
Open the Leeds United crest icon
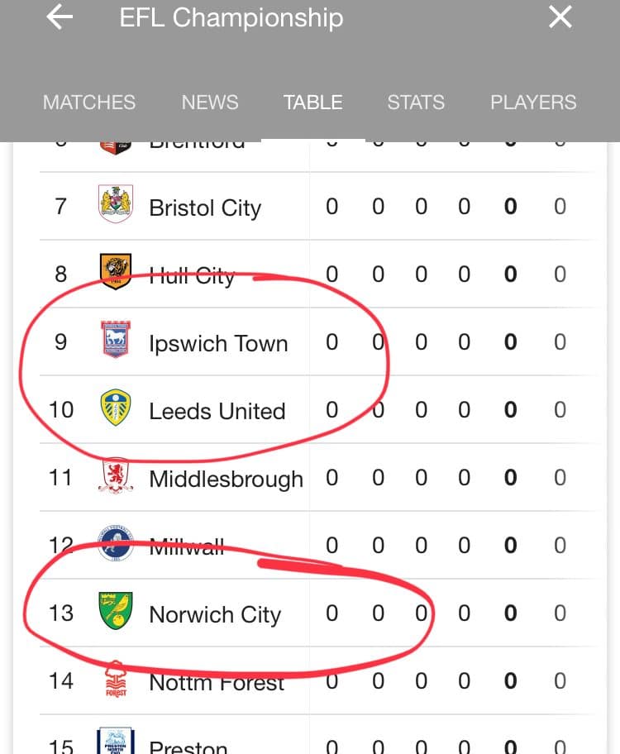[x=116, y=408]
